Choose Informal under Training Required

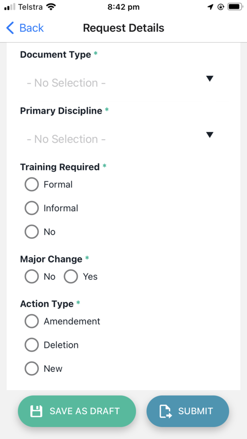[x=31, y=208]
